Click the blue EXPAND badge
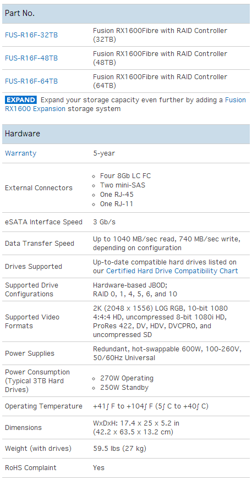The width and height of the screenshot is (252, 480). 21,100
